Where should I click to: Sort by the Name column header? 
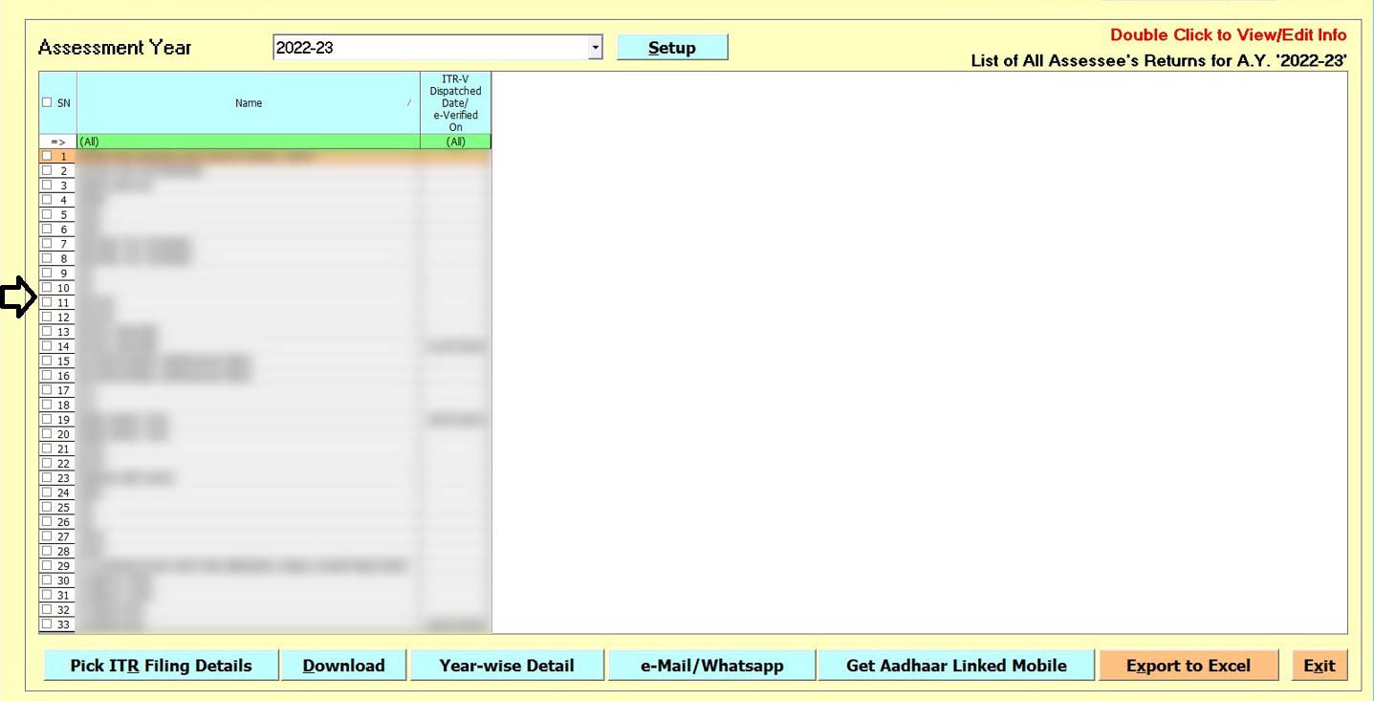[248, 103]
